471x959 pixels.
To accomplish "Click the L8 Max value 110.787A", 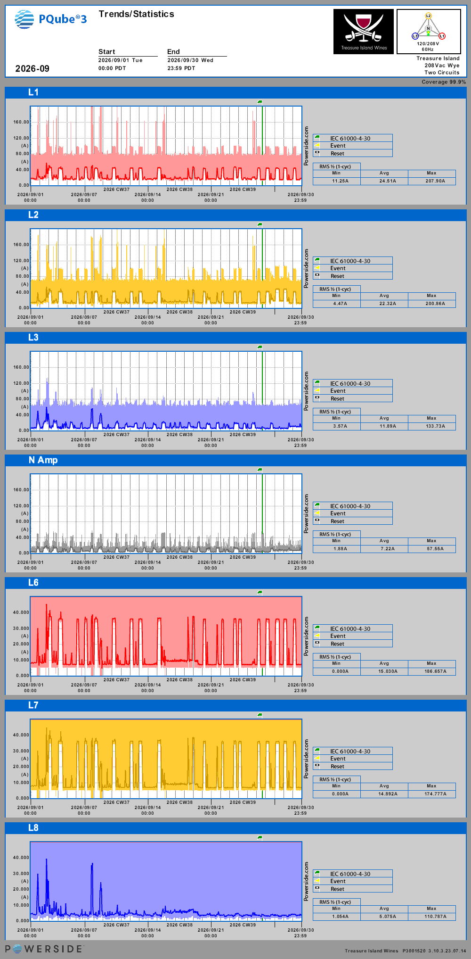I will tap(435, 917).
